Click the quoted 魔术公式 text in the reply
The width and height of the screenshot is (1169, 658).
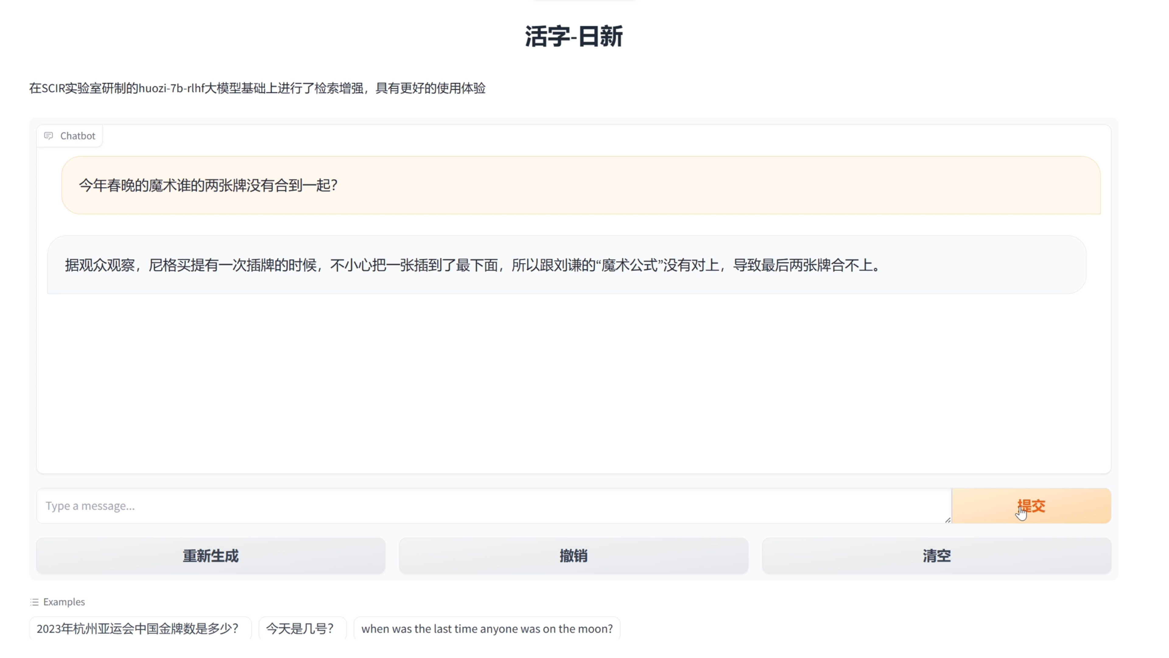coord(630,265)
